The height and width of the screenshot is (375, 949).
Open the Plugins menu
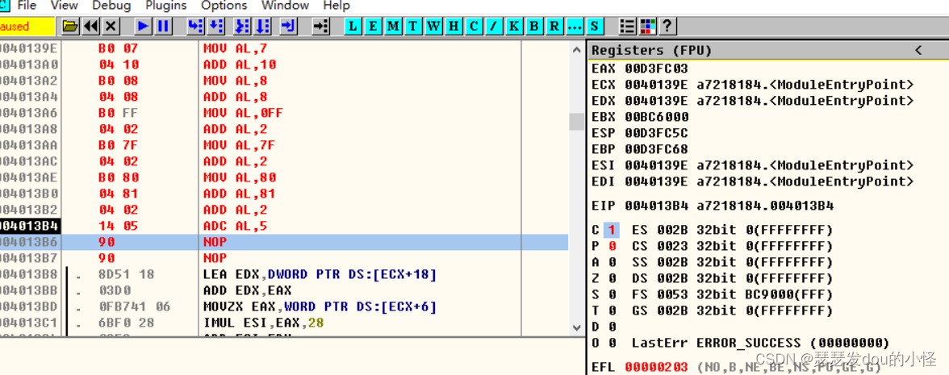pos(166,6)
